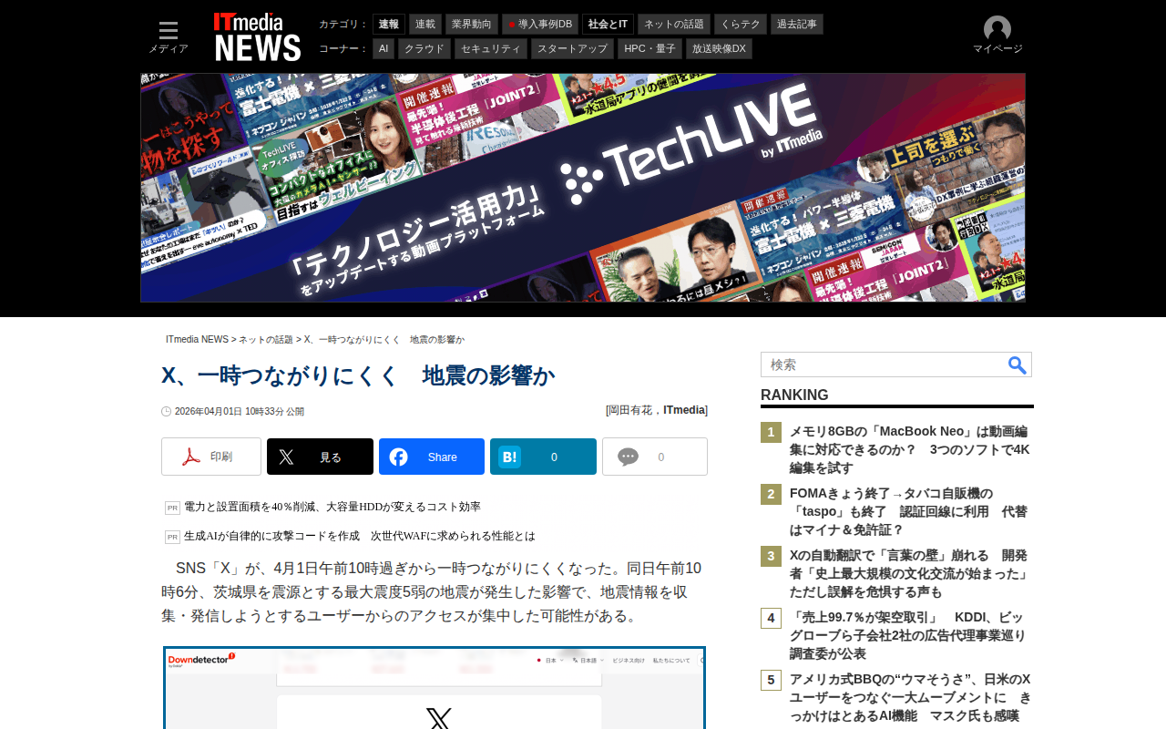1166x729 pixels.
Task: Open the スタートアップ corner
Action: click(x=572, y=48)
